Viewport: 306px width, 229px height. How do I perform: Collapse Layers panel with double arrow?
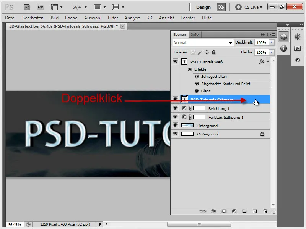click(x=263, y=34)
